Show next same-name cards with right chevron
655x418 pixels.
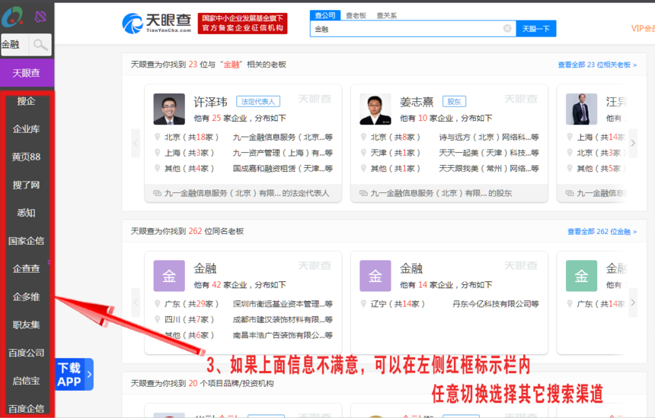(633, 302)
